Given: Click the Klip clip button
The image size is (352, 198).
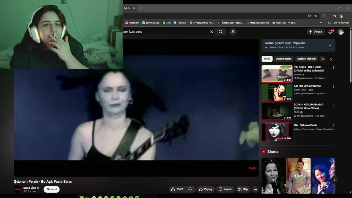Looking at the screenshot, I should (x=243, y=189).
